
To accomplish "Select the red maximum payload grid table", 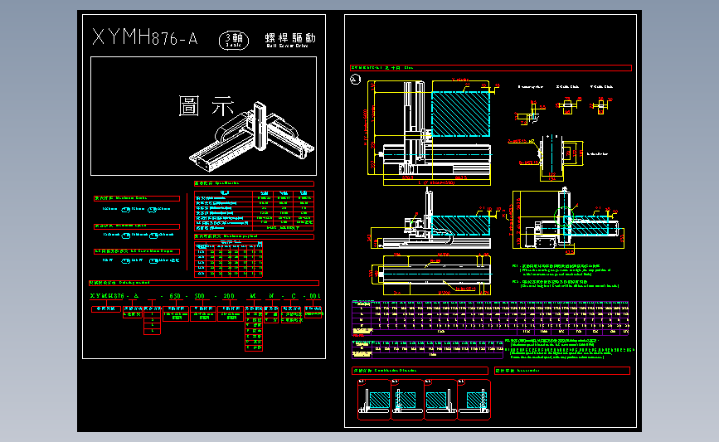I will (x=228, y=259).
